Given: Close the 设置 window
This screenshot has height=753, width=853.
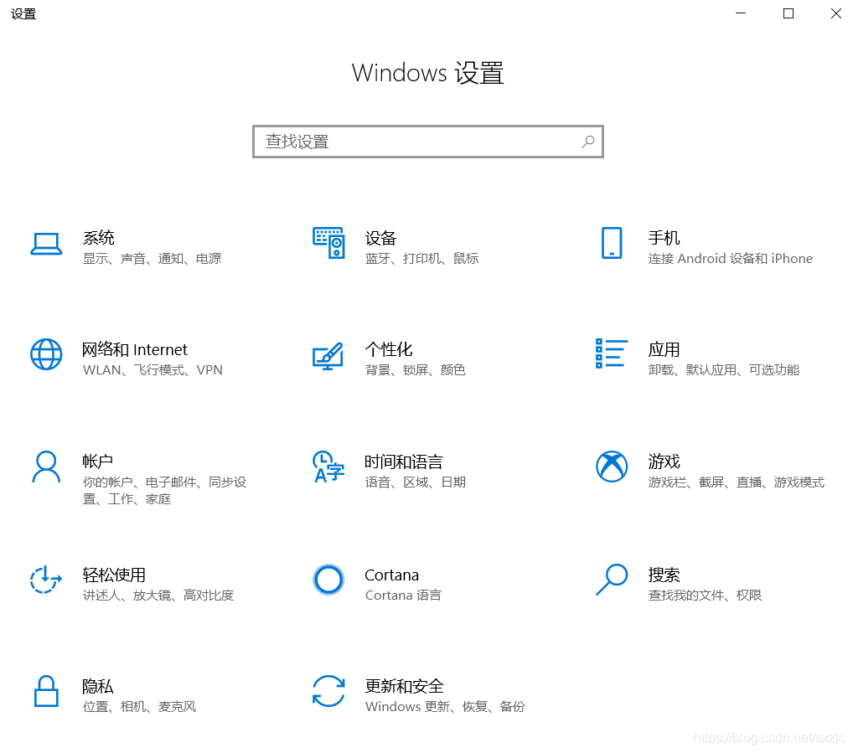Looking at the screenshot, I should (836, 13).
